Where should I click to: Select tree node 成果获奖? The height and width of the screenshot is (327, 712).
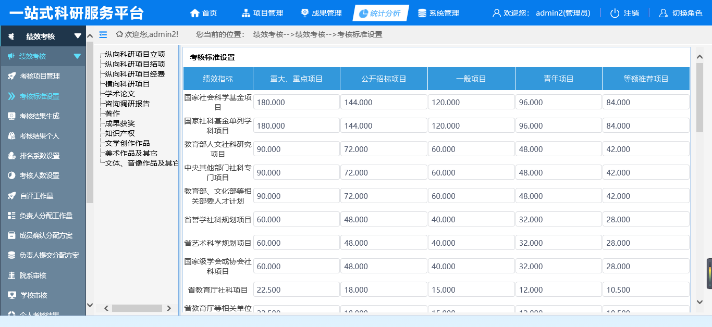(120, 123)
